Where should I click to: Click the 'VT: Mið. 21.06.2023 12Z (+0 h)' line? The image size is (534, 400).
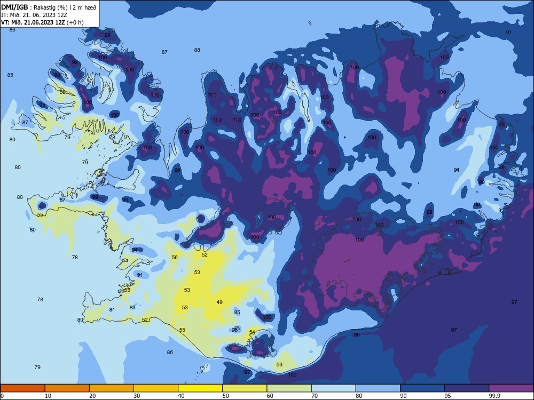tap(42, 22)
